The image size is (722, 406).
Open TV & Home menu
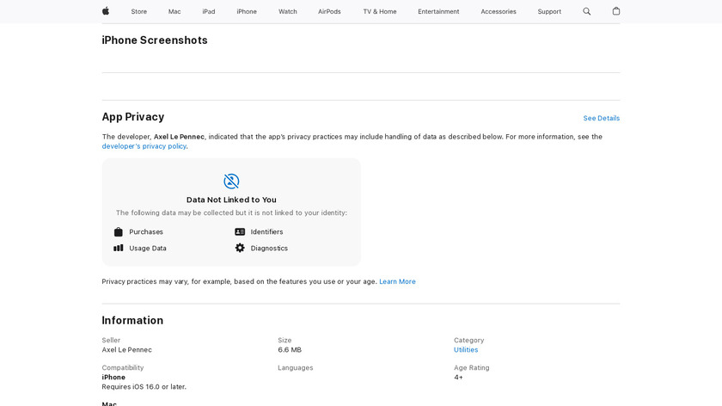click(380, 11)
